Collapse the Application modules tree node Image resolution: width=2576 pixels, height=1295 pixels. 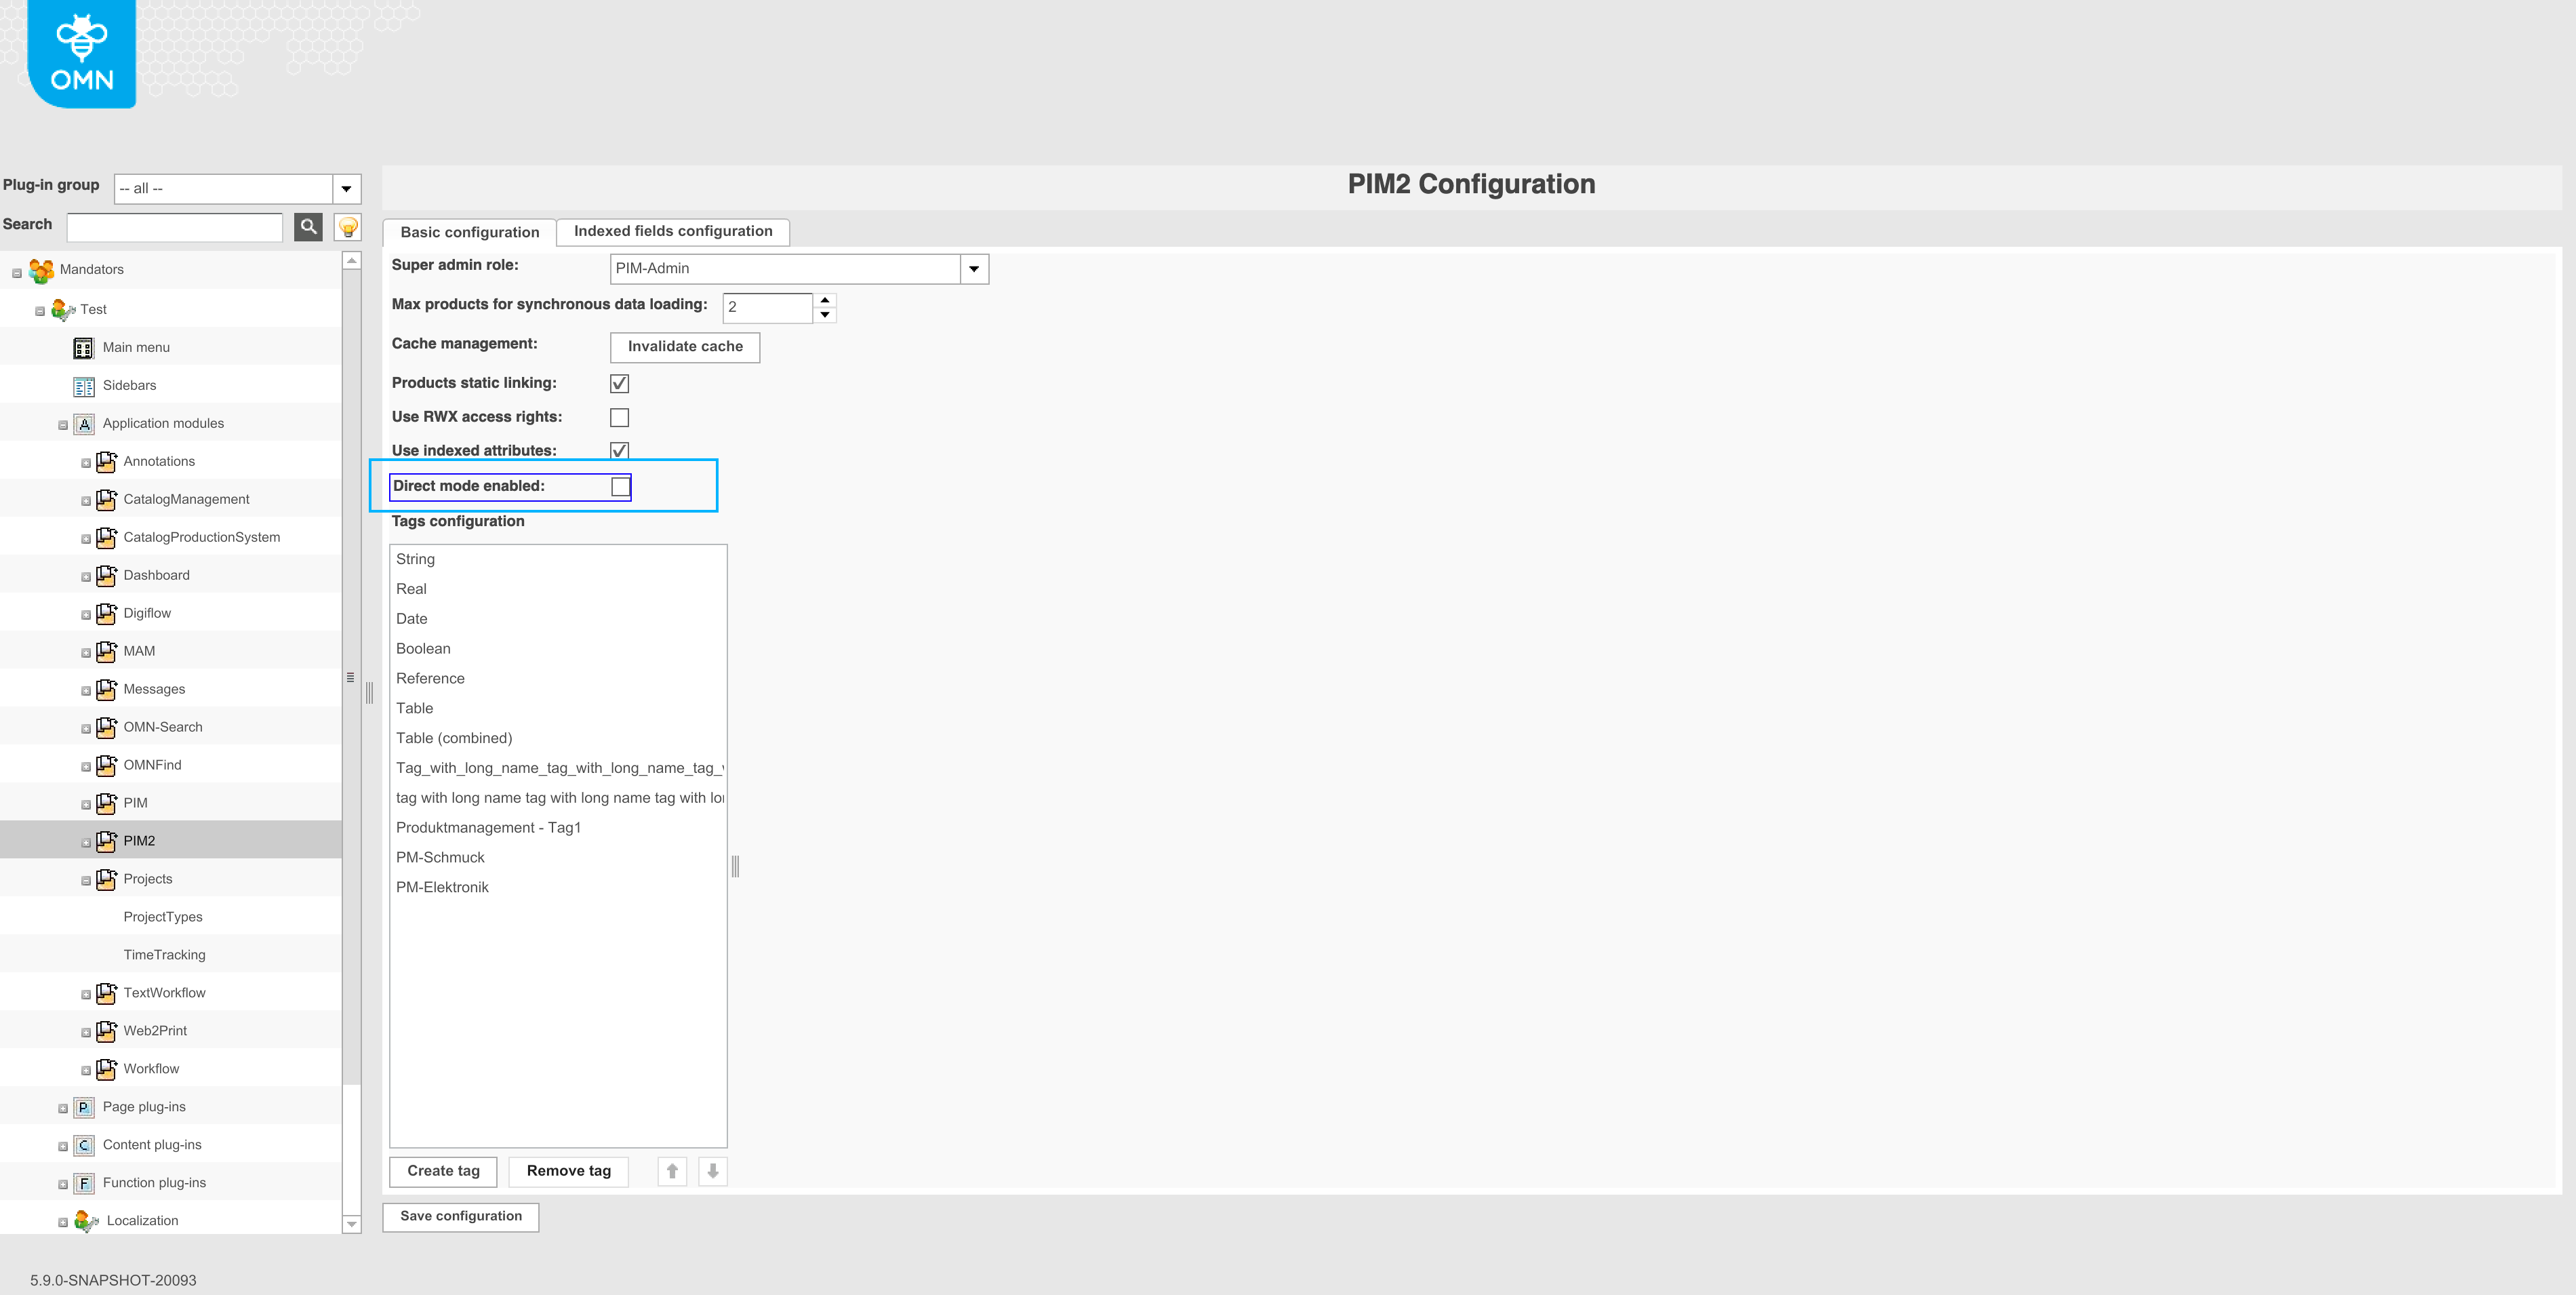coord(63,425)
